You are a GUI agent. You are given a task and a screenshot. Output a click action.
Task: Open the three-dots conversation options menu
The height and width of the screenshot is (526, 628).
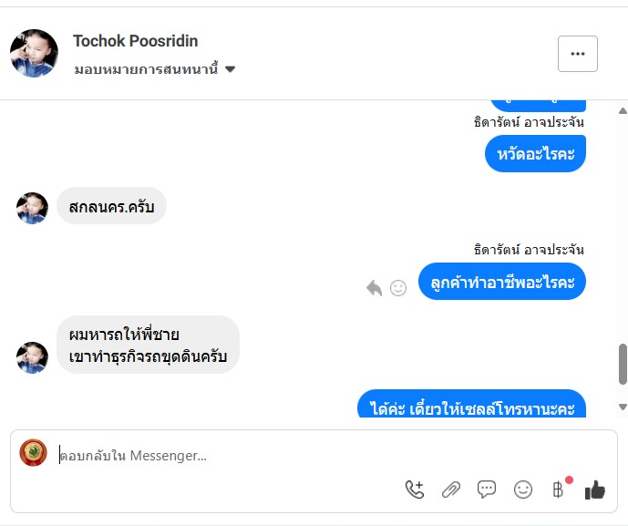(577, 54)
